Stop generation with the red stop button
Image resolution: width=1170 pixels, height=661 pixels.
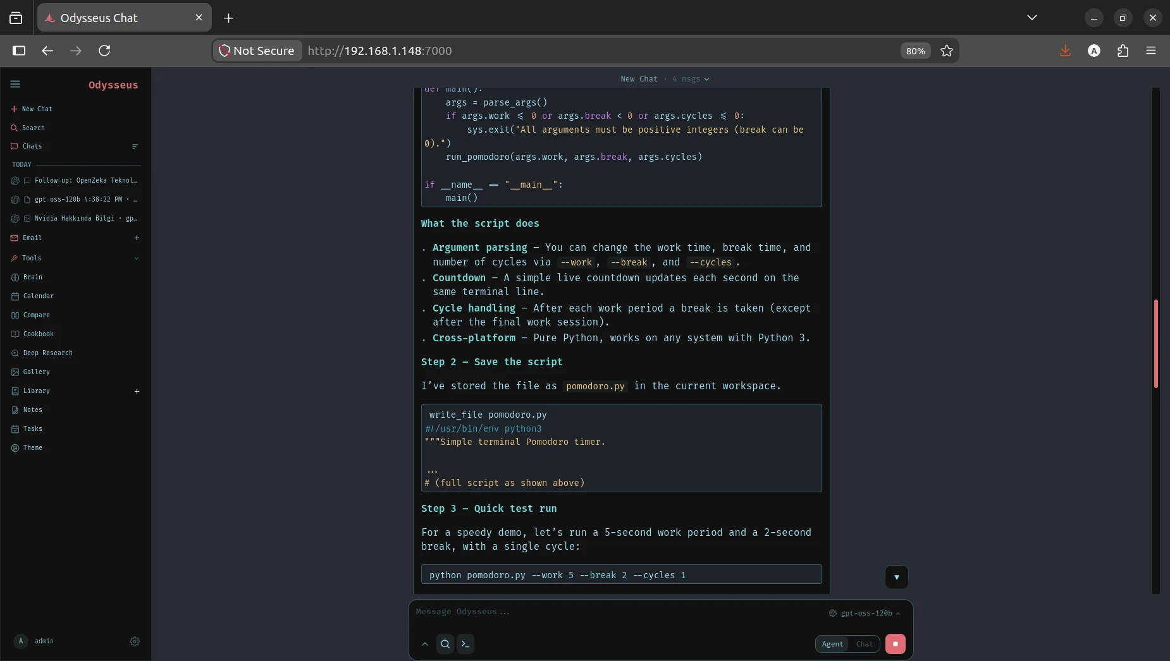click(x=895, y=644)
